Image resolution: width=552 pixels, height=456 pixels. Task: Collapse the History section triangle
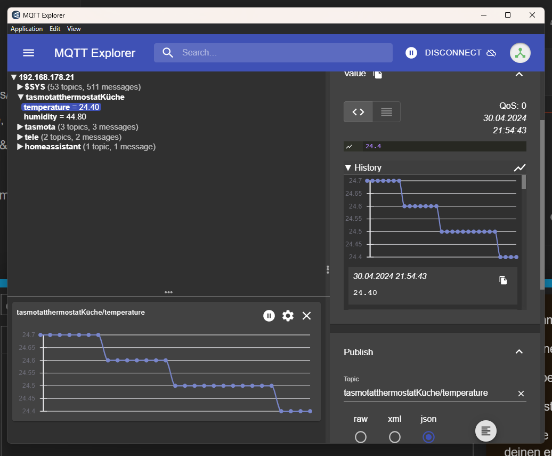point(348,168)
